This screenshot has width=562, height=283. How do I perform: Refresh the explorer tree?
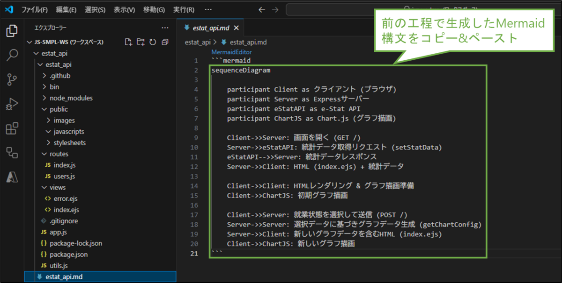point(153,42)
